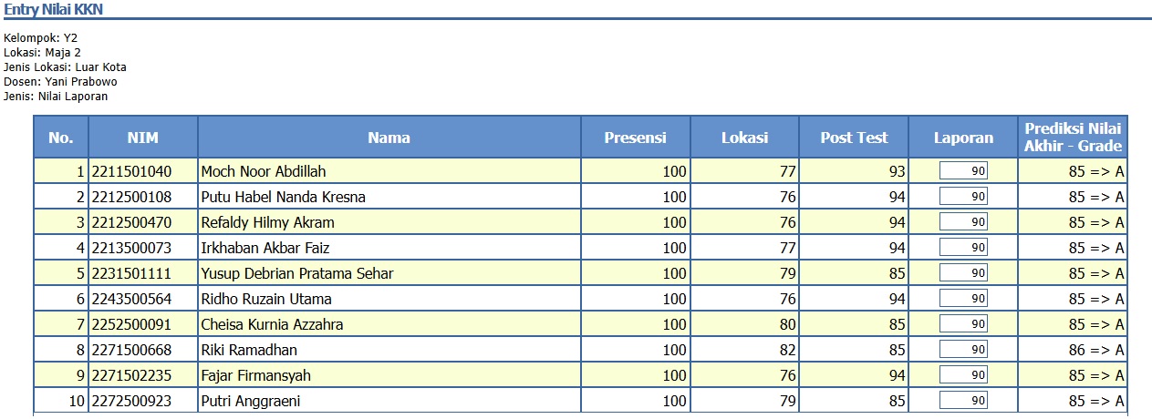
Task: Select Laporan score box for Refaldy Hilmy Akram
Action: 964,222
